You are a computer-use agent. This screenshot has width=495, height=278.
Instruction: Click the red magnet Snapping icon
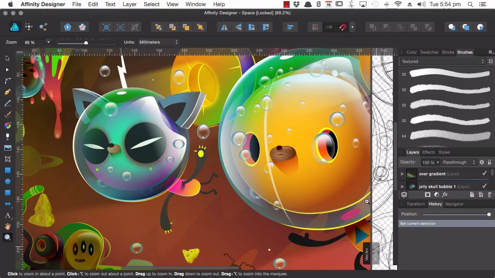click(342, 27)
